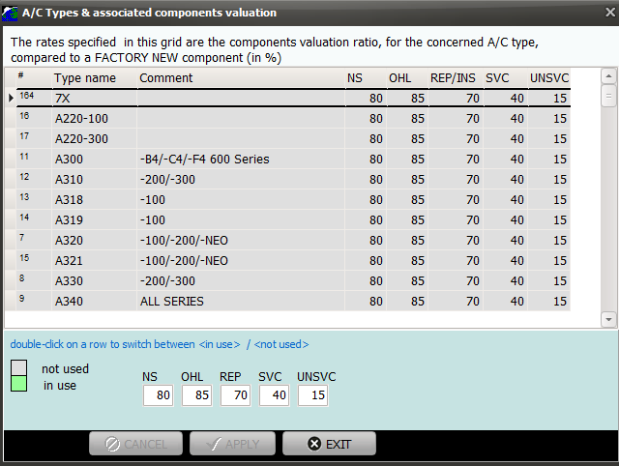The width and height of the screenshot is (619, 466).
Task: Select the A330 type name cell
Action: (x=95, y=281)
